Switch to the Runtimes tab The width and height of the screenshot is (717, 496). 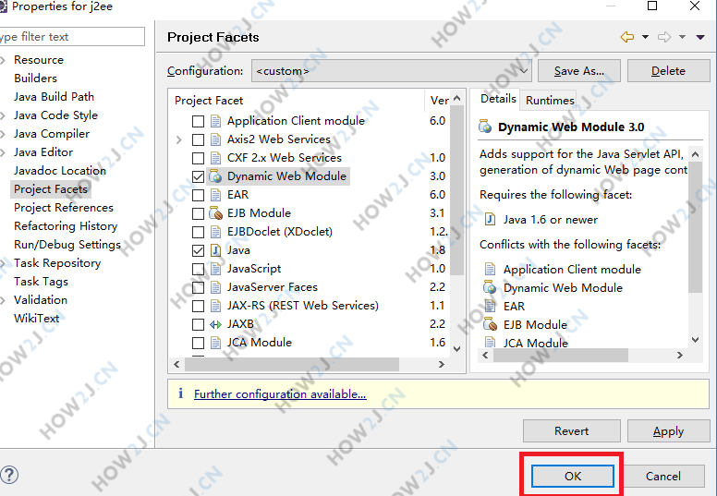point(550,100)
